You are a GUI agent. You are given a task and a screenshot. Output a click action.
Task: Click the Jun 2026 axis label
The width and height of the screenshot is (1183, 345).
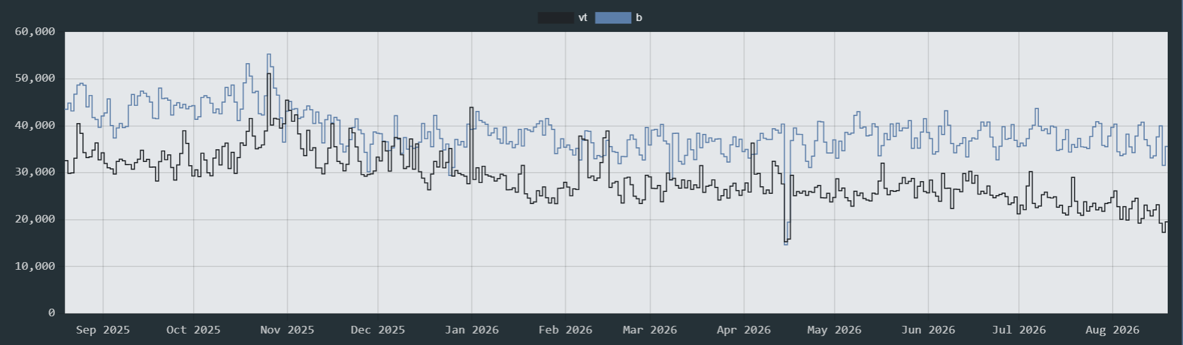click(x=928, y=330)
